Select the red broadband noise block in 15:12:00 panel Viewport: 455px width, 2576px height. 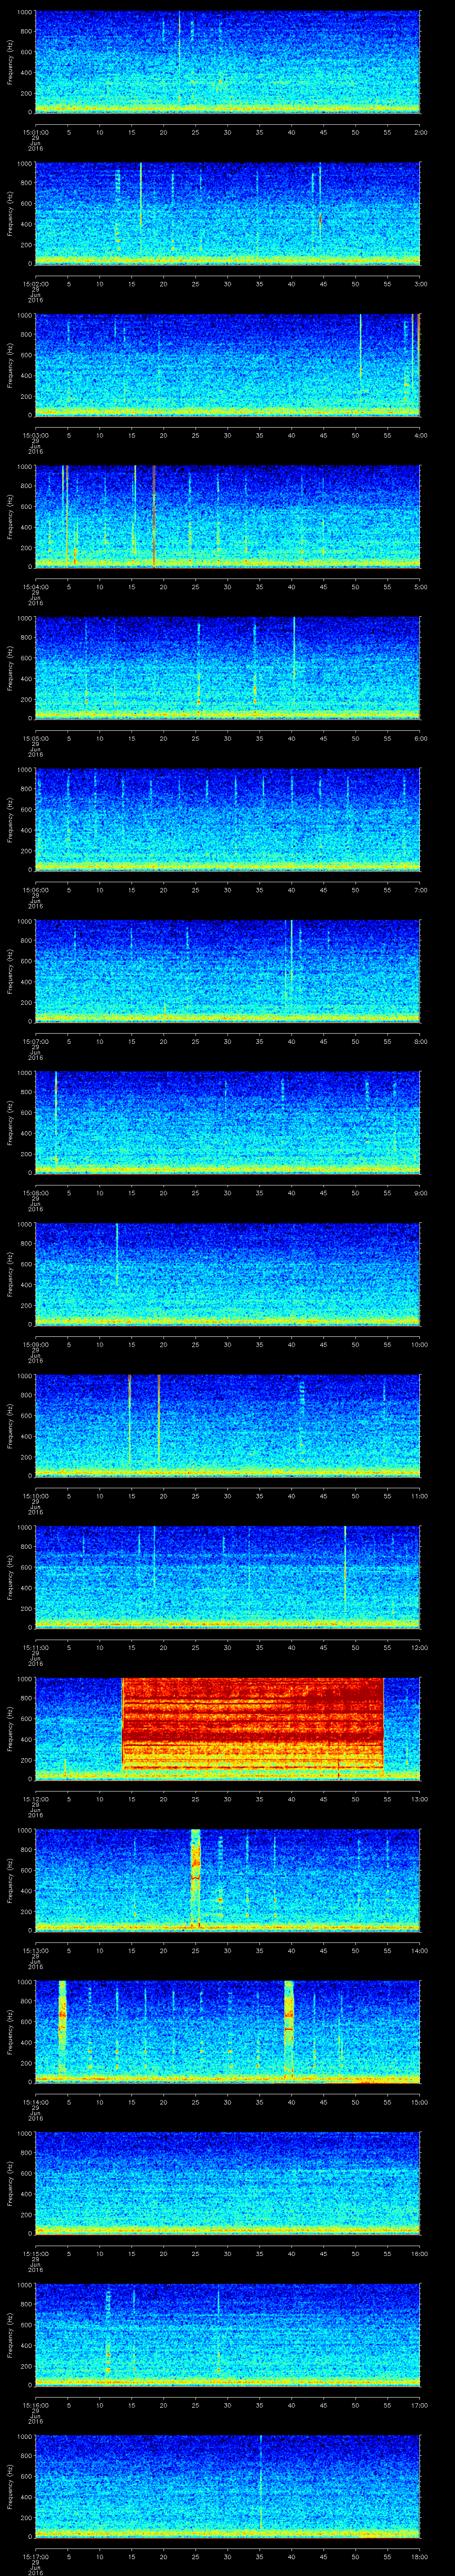pyautogui.click(x=253, y=1725)
